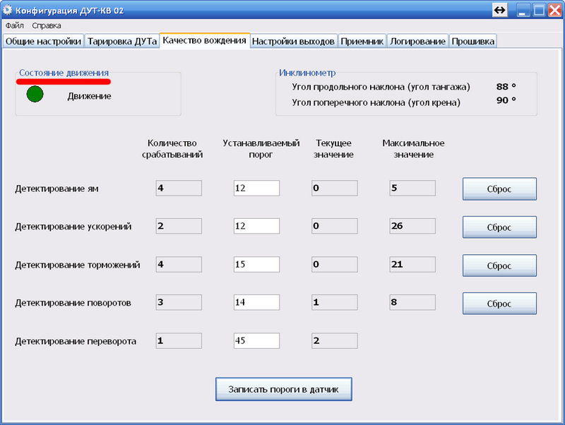
Task: Edit threshold field for Детектирование ускорений
Action: tap(256, 226)
